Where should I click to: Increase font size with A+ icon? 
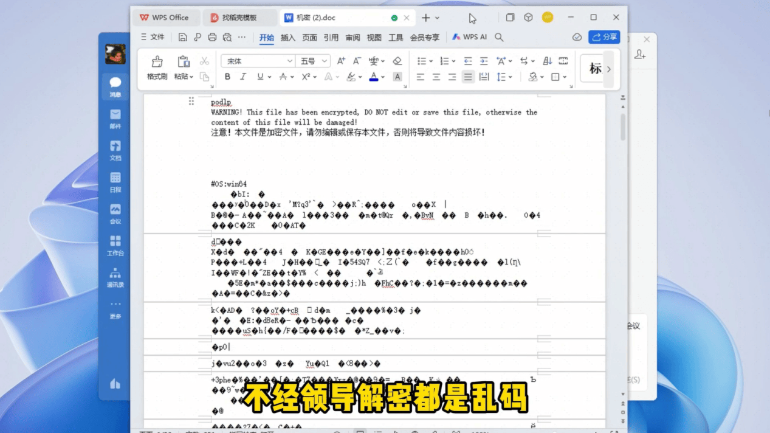pyautogui.click(x=341, y=61)
